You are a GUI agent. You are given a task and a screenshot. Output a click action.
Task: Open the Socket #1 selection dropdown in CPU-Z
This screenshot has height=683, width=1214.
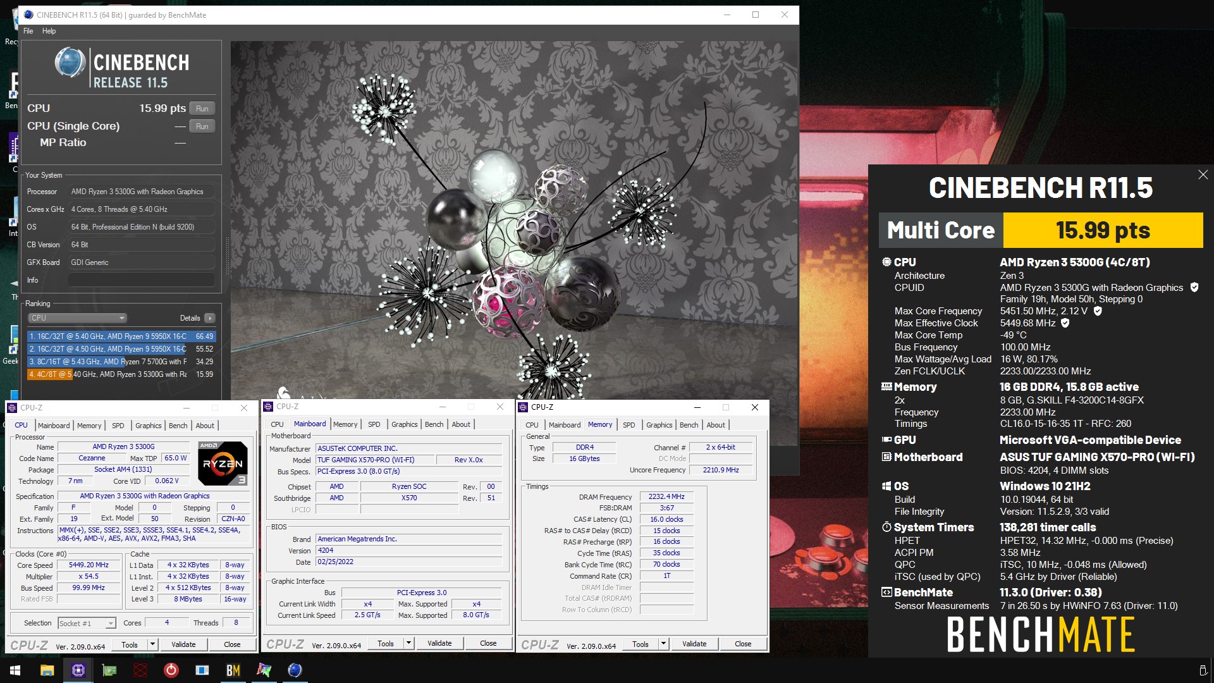coord(87,623)
